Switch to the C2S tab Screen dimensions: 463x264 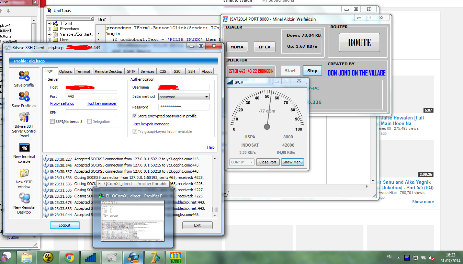point(162,71)
